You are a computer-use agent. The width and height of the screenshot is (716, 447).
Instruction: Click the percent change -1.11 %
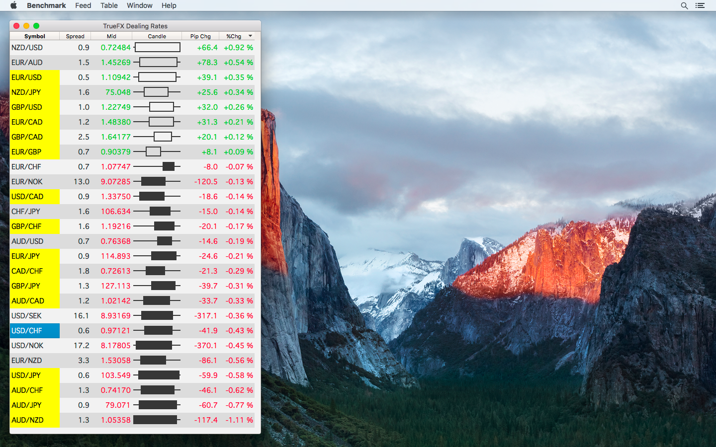(x=239, y=420)
